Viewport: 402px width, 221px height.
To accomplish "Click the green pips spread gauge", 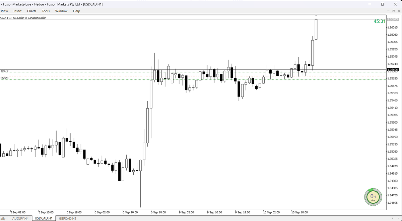I will (x=373, y=197).
